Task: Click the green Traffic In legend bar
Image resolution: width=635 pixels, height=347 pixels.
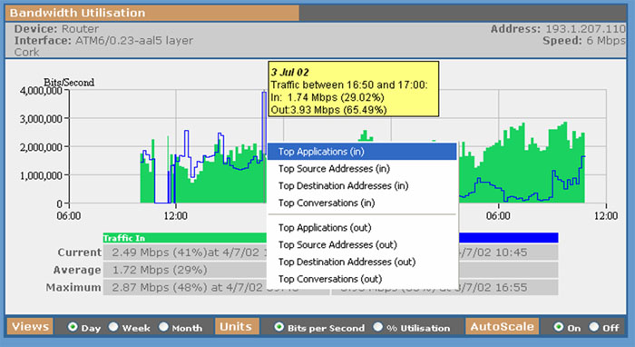Action: (185, 238)
